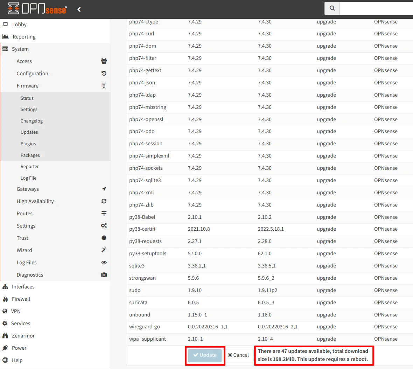Viewport: 413px width, 369px height.
Task: Click the Help lifebuoy icon
Action: [5, 360]
